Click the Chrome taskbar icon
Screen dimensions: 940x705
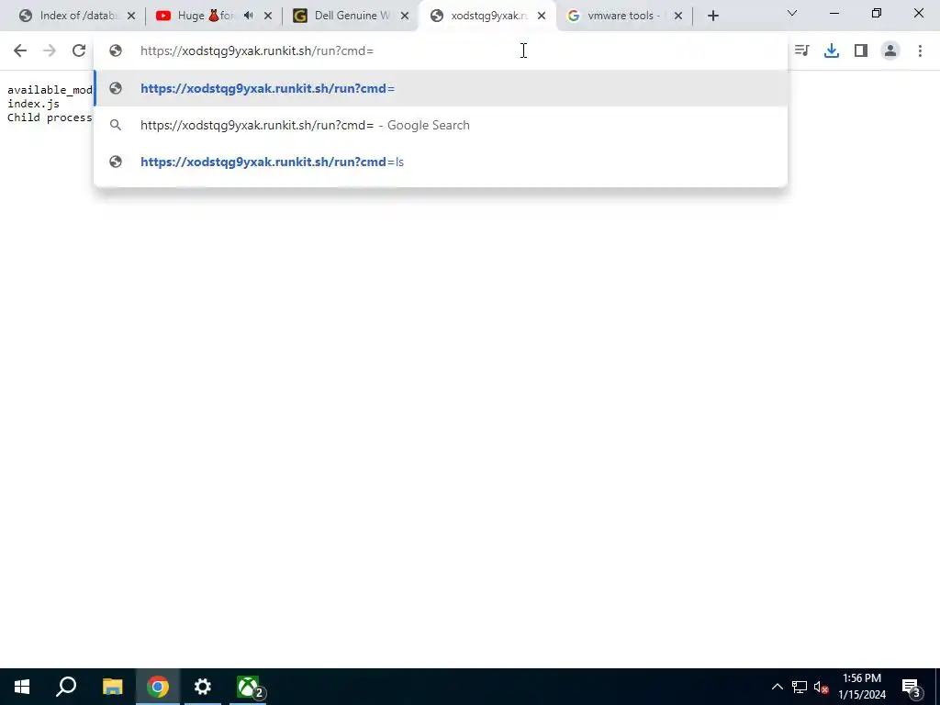pyautogui.click(x=158, y=687)
